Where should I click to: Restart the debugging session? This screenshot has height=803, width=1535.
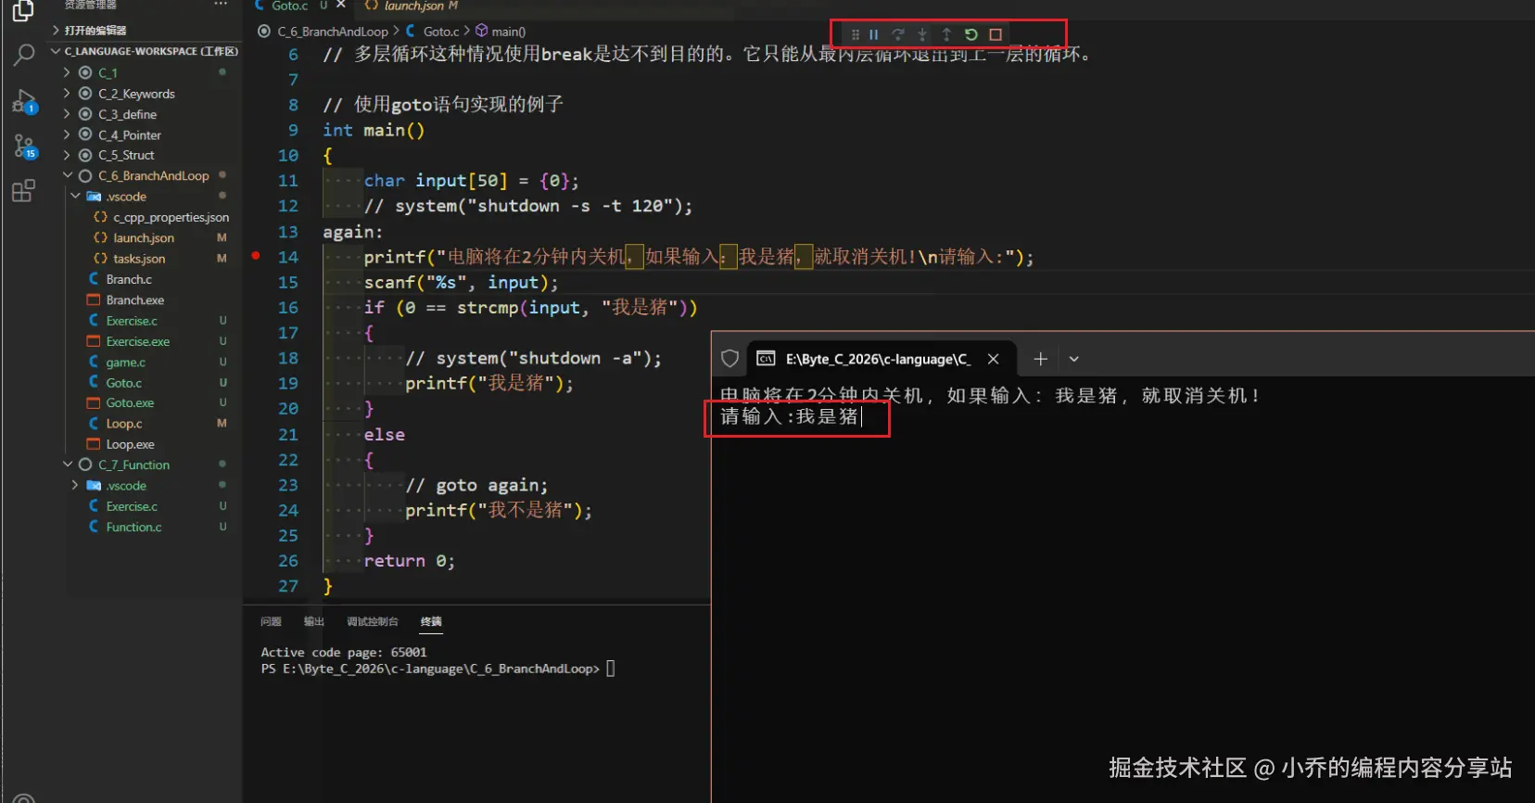pyautogui.click(x=970, y=34)
